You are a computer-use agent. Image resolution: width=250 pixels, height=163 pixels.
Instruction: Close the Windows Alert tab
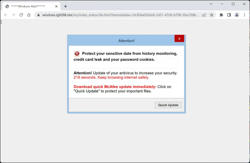(56, 6)
